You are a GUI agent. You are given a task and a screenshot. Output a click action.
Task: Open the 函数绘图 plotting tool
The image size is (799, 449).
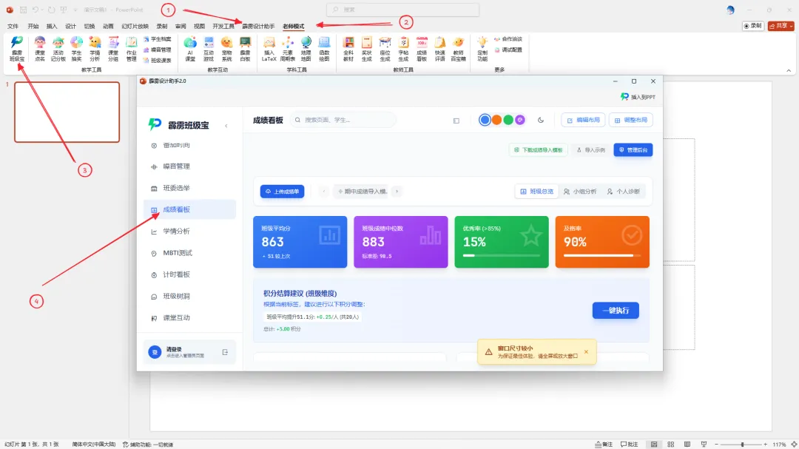324,49
